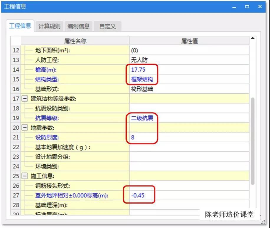Collapse the 建筑结构等级参数 group
Image resolution: width=270 pixels, height=228 pixels.
tap(25, 99)
